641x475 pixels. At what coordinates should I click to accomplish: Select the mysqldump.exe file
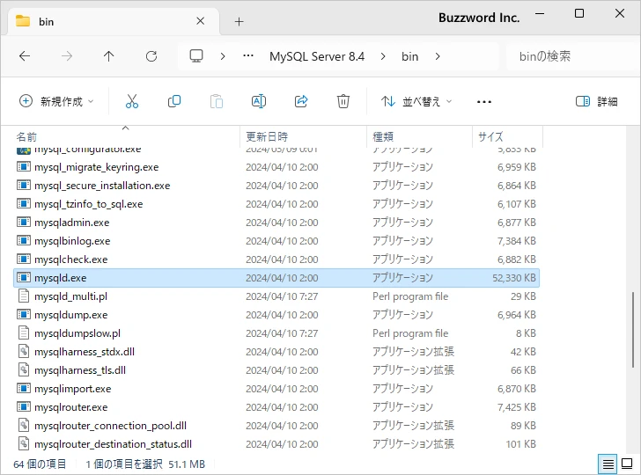coord(71,315)
